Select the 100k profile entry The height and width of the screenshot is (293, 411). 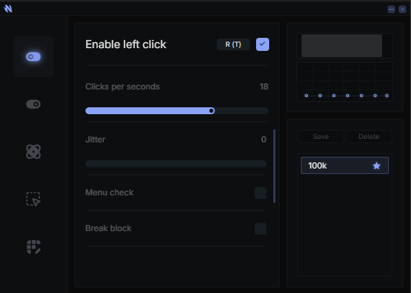coord(345,166)
